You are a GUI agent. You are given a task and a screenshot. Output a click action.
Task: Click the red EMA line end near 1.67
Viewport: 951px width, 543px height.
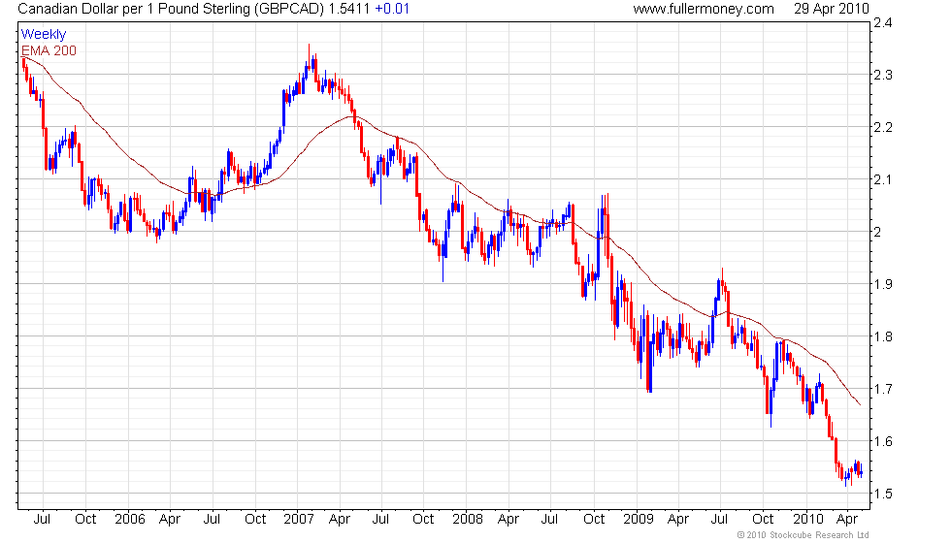860,404
